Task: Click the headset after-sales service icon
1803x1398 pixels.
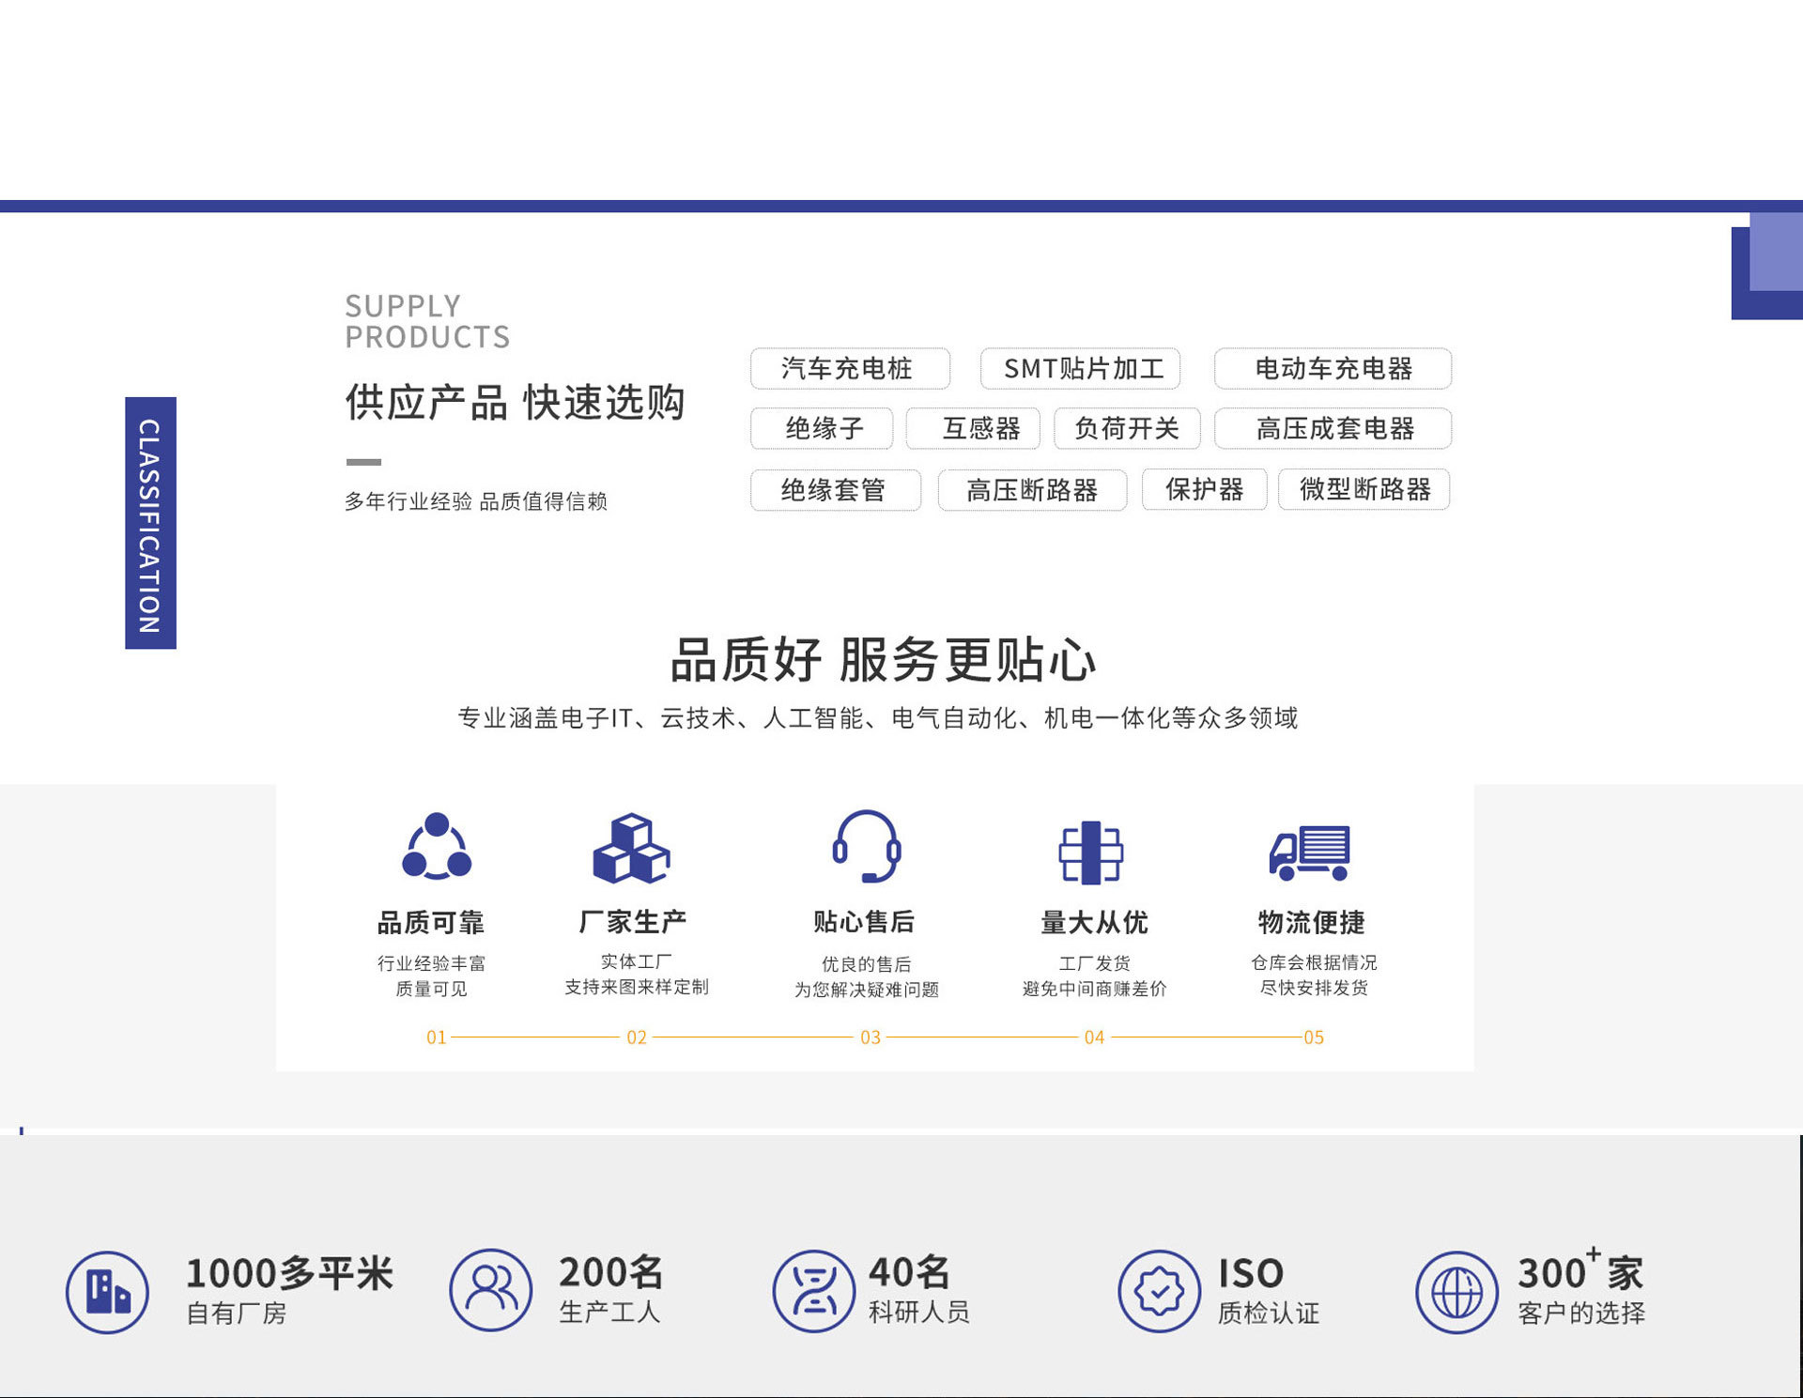Action: pyautogui.click(x=866, y=847)
